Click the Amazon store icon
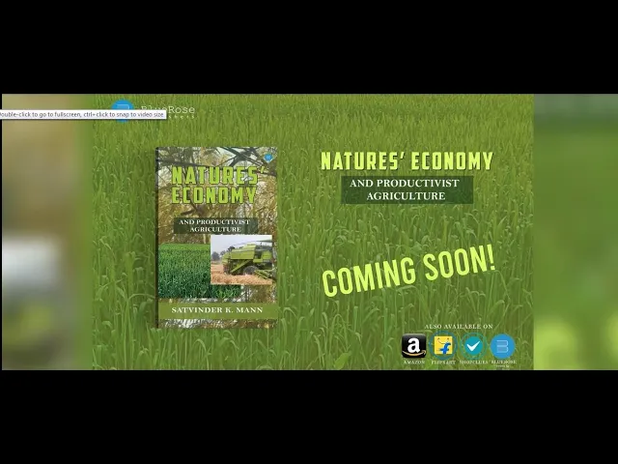Image resolution: width=618 pixels, height=464 pixels. pos(413,346)
